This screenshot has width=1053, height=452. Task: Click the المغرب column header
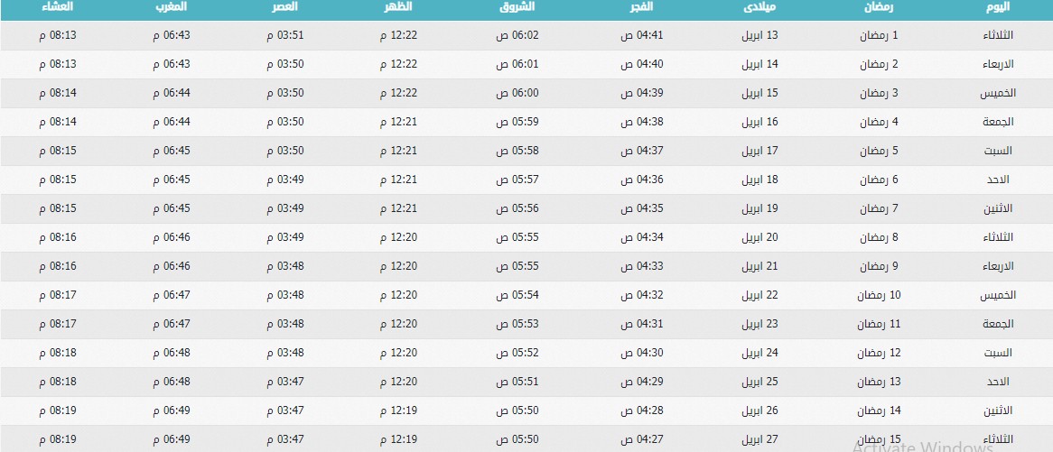point(171,7)
